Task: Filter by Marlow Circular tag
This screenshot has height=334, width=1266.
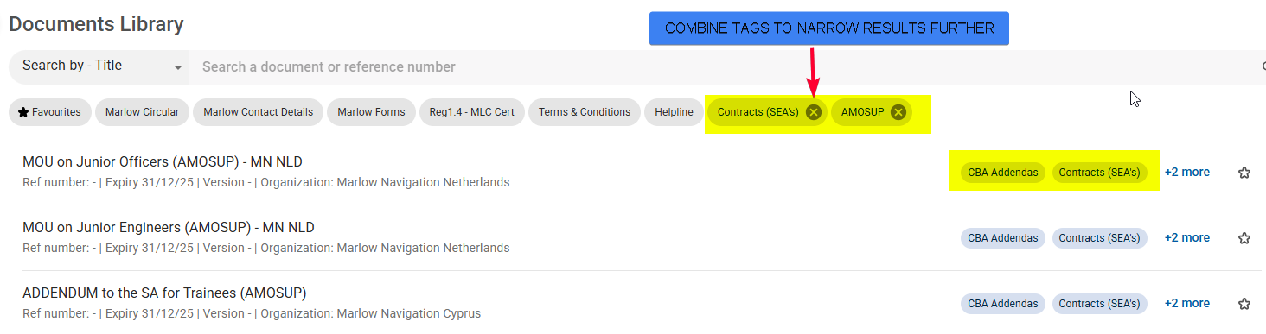Action: (142, 112)
